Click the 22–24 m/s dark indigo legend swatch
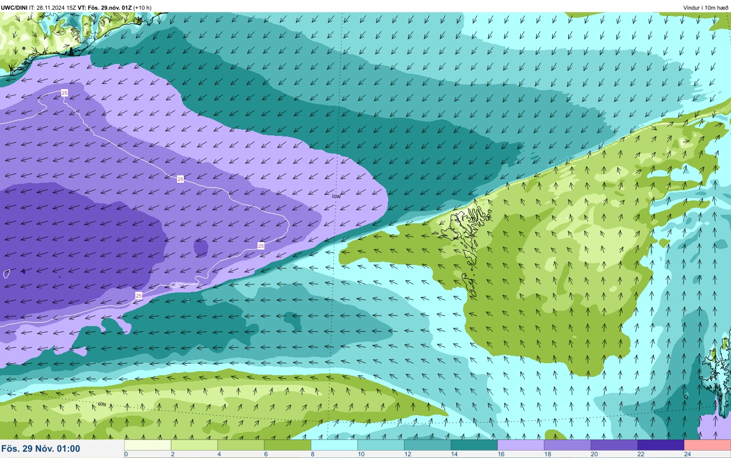Image resolution: width=731 pixels, height=458 pixels. (x=661, y=445)
